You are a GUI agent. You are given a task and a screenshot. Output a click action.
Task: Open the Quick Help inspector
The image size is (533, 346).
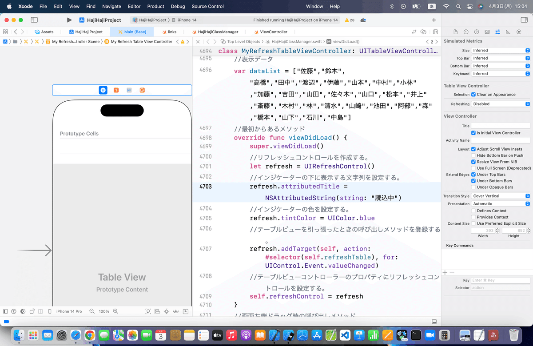(477, 32)
